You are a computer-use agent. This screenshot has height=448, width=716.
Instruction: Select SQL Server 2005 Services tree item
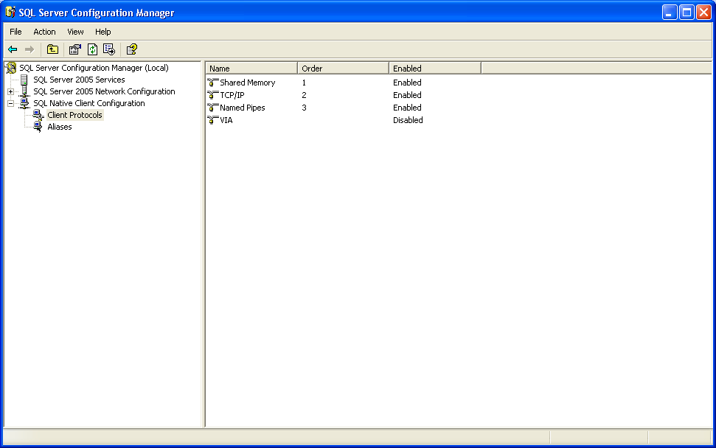point(79,80)
